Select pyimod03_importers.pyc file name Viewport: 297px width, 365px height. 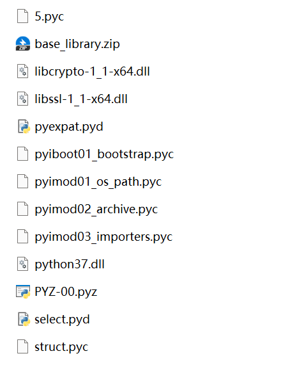(x=103, y=237)
